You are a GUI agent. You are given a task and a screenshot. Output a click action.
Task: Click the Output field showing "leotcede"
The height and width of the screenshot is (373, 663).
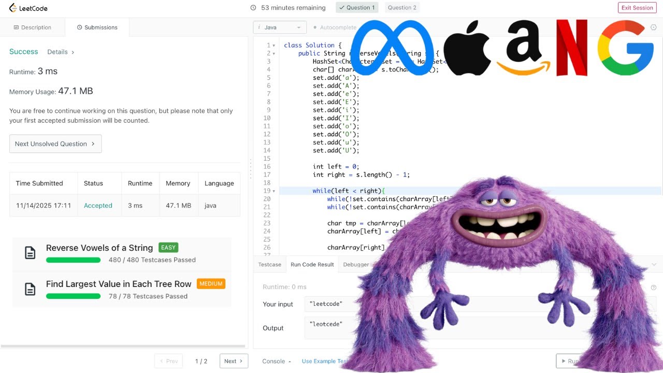[481, 328]
